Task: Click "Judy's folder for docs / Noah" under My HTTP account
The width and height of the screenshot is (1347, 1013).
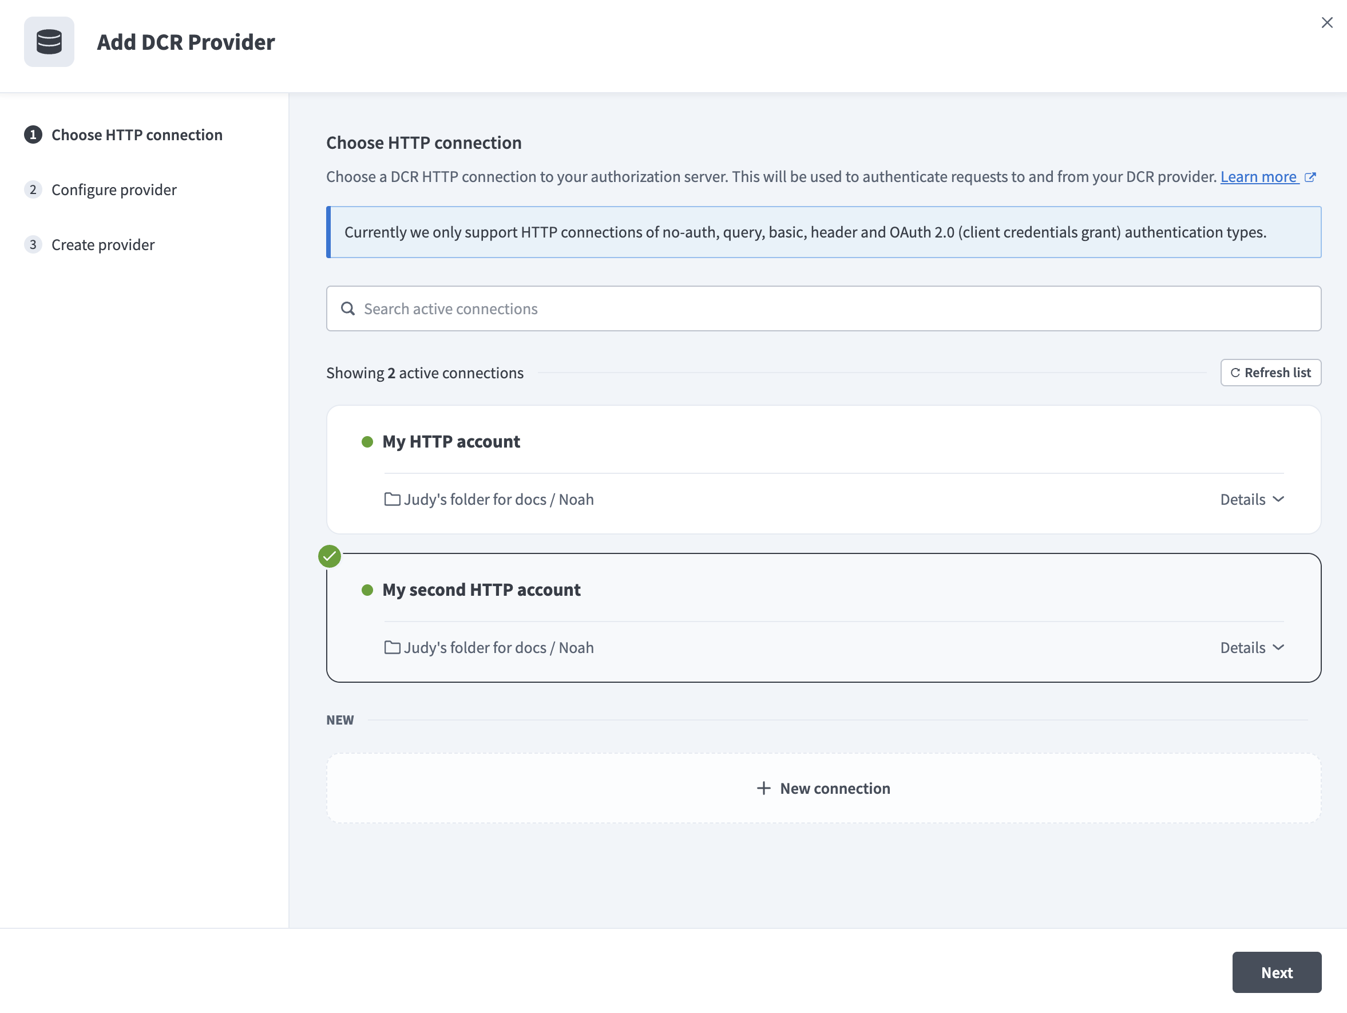Action: tap(498, 500)
